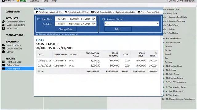
Task: Click voucher number INV2
Action: 72,61
